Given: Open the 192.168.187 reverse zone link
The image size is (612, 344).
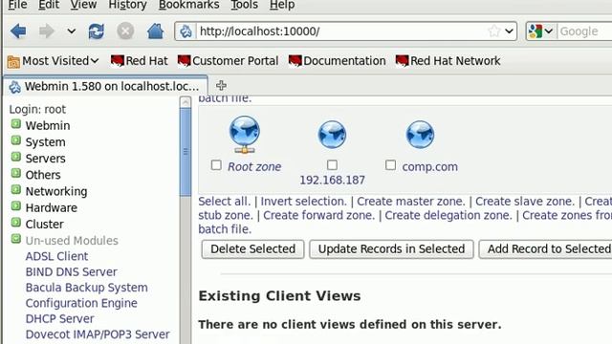Looking at the screenshot, I should point(332,181).
